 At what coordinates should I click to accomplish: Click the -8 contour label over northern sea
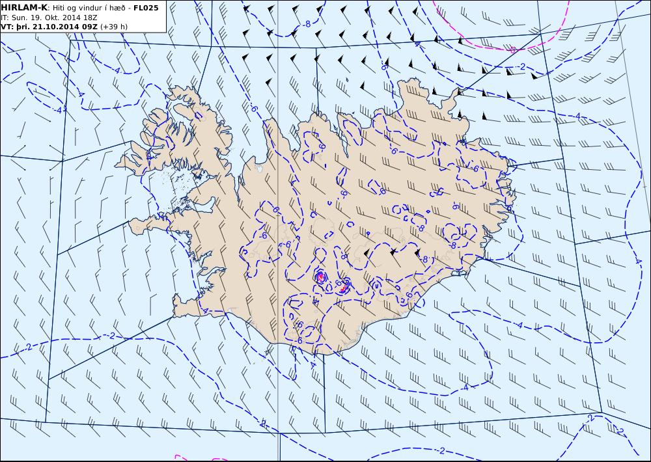(x=306, y=25)
